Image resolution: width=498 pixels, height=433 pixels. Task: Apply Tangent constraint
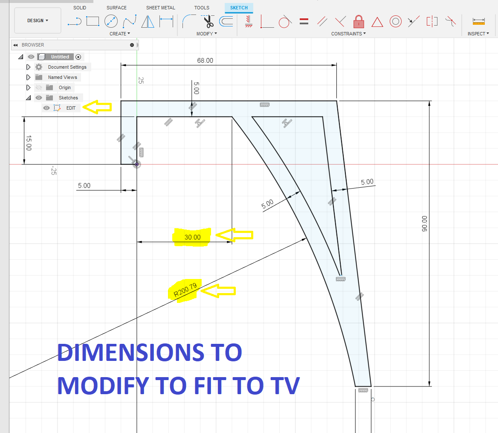tap(285, 22)
